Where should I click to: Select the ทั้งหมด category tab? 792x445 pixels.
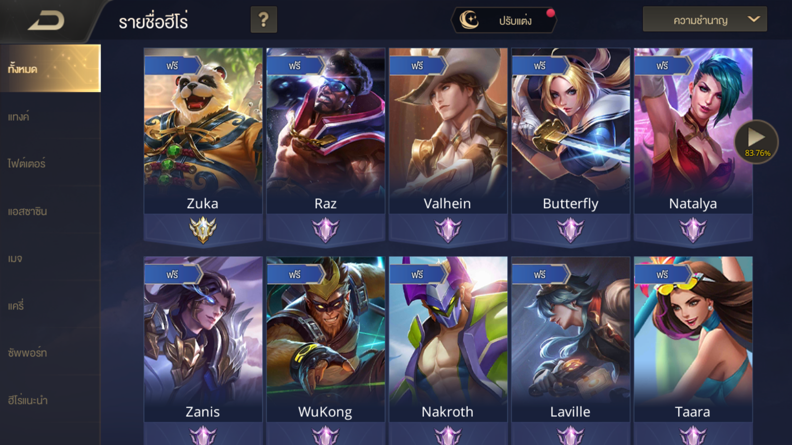pyautogui.click(x=50, y=68)
